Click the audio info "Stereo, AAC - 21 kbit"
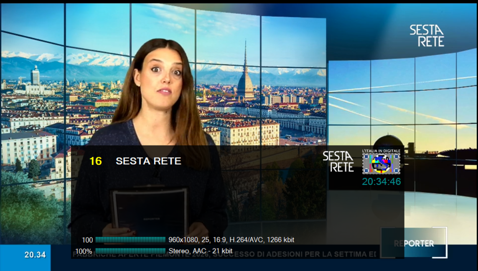Screen dimensions: 478x271 201,251
